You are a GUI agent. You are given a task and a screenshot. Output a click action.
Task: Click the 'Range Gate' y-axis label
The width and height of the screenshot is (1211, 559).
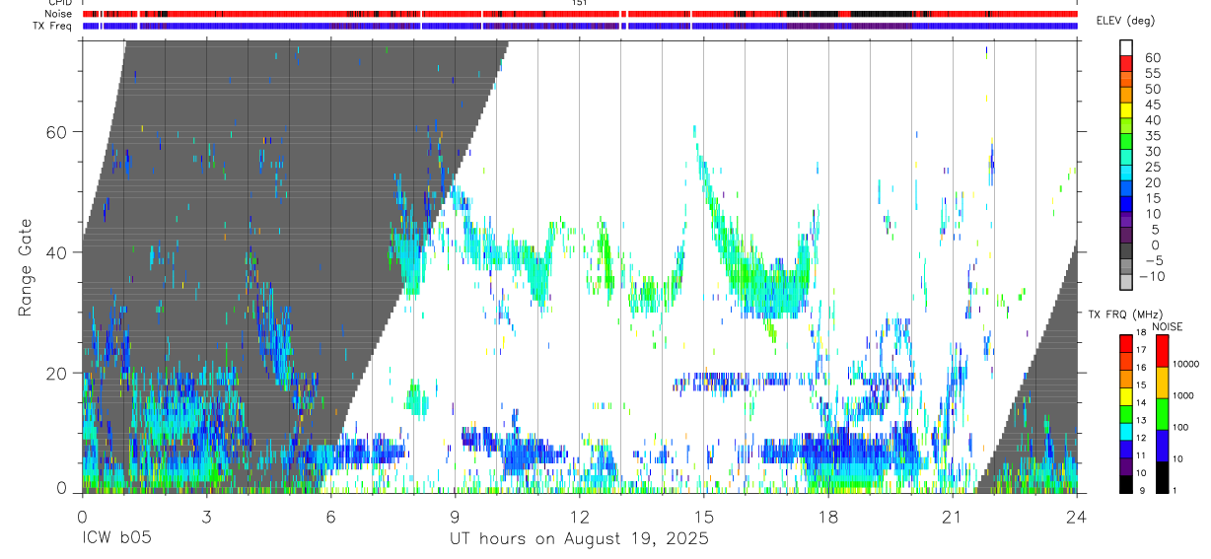coord(25,269)
